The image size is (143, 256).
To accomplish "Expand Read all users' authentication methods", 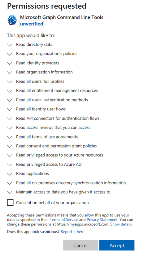I will 10,100.
